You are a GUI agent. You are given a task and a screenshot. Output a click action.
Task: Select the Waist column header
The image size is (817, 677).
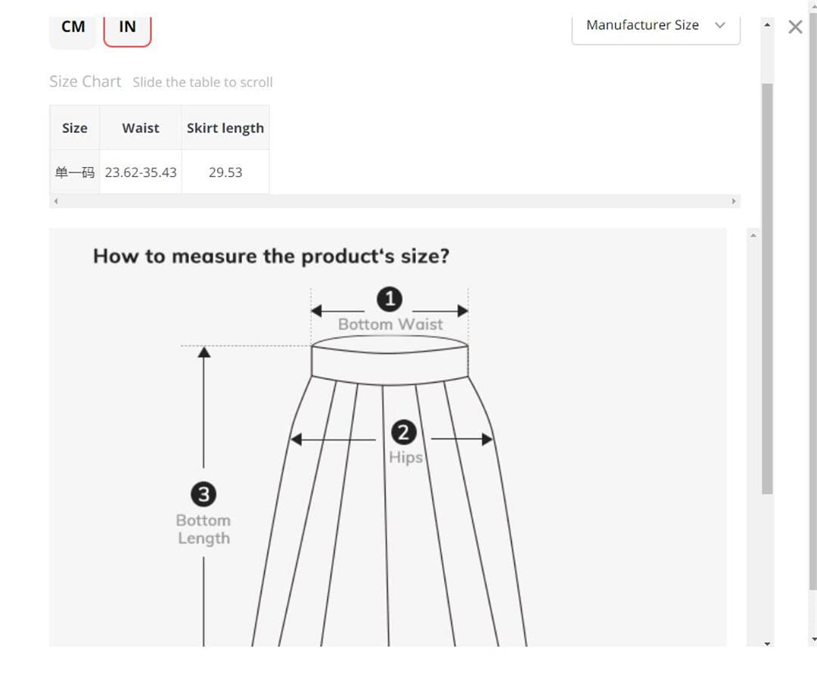[141, 128]
